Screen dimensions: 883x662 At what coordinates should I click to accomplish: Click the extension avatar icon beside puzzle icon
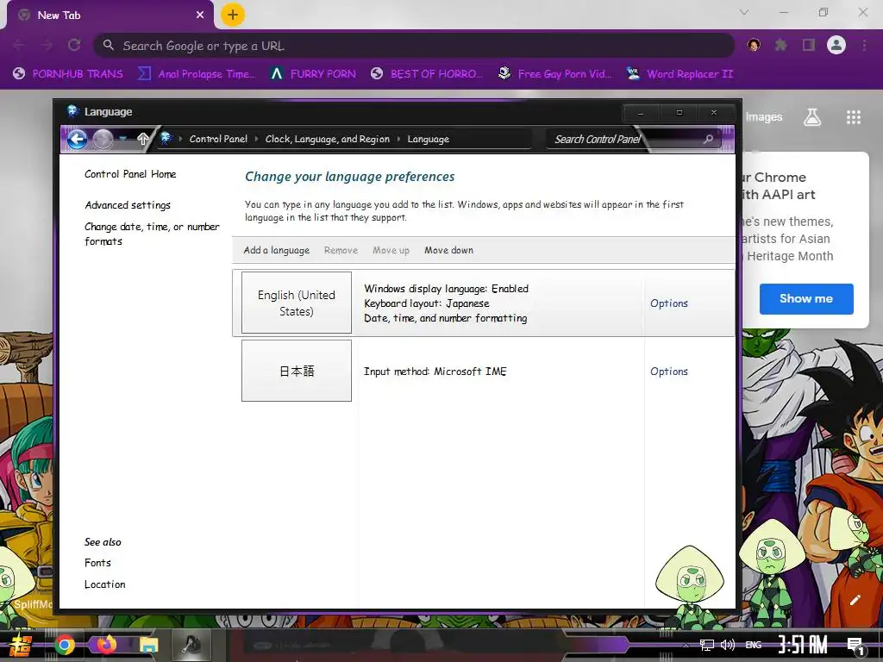tap(754, 45)
